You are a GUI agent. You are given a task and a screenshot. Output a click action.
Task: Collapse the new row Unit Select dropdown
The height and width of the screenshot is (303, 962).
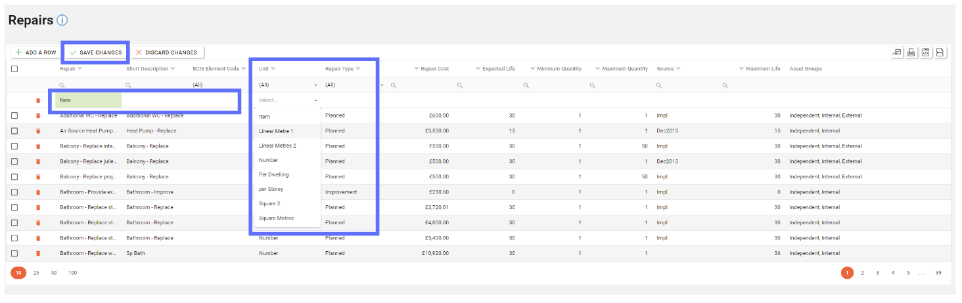(315, 100)
